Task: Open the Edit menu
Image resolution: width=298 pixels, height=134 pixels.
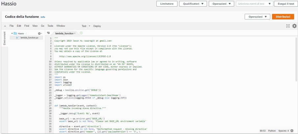Action: point(19,26)
